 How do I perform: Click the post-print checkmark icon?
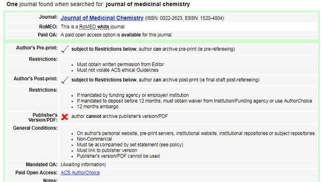point(65,80)
